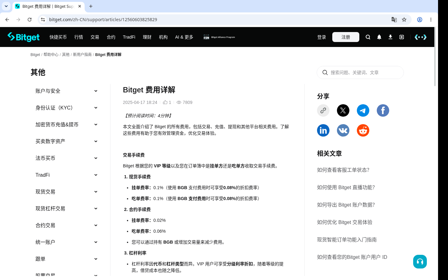This screenshot has width=448, height=280.
Task: Share the article on LinkedIn
Action: (323, 130)
